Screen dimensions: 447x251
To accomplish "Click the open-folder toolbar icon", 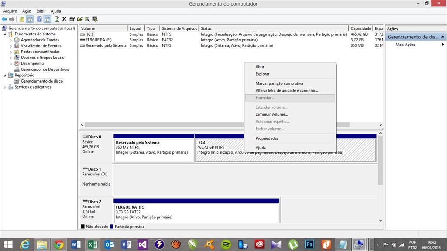I will (x=79, y=19).
